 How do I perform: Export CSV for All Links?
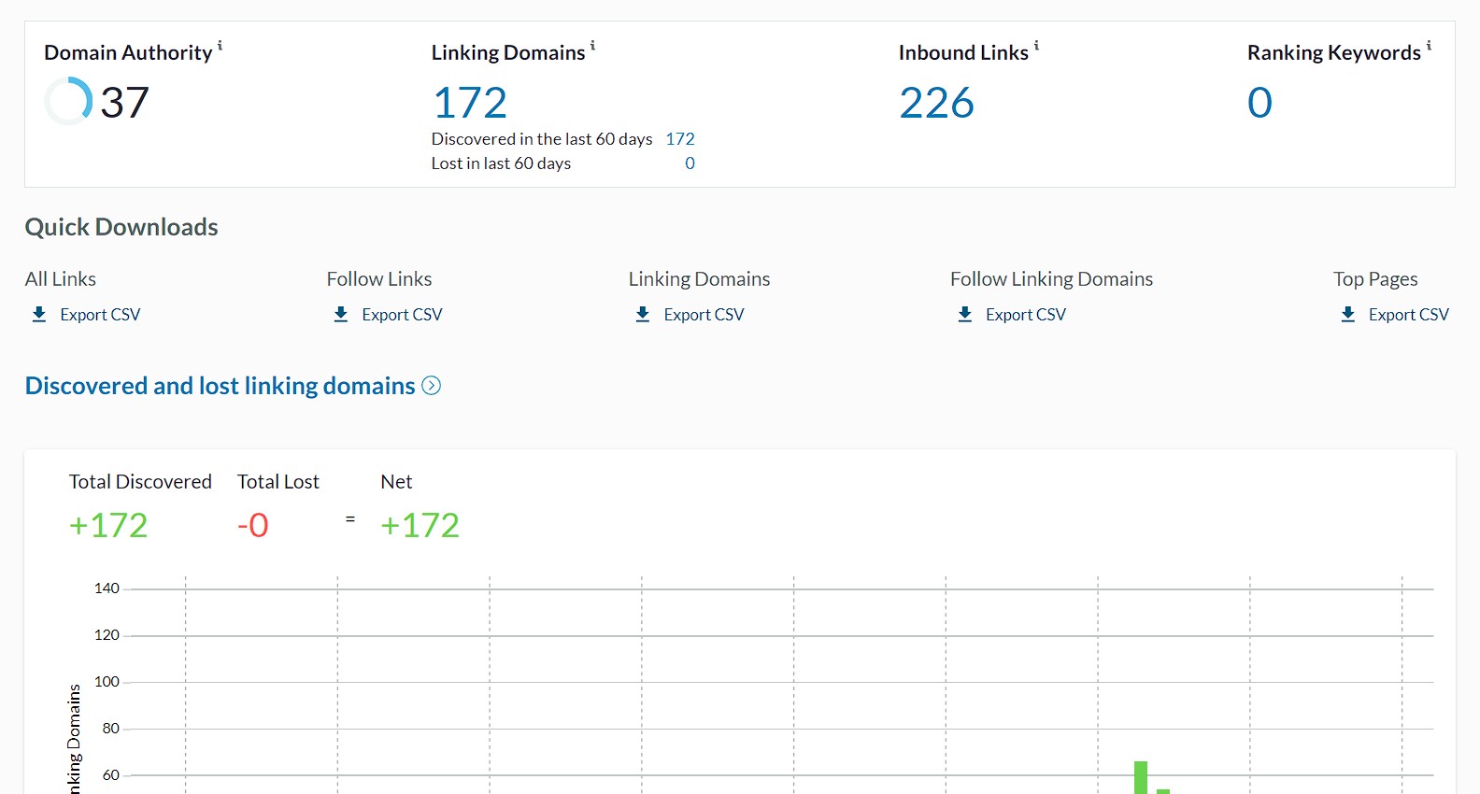[100, 315]
